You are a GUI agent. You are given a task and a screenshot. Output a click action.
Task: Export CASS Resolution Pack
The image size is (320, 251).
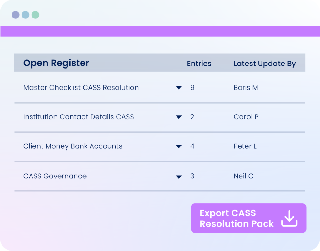point(248,218)
